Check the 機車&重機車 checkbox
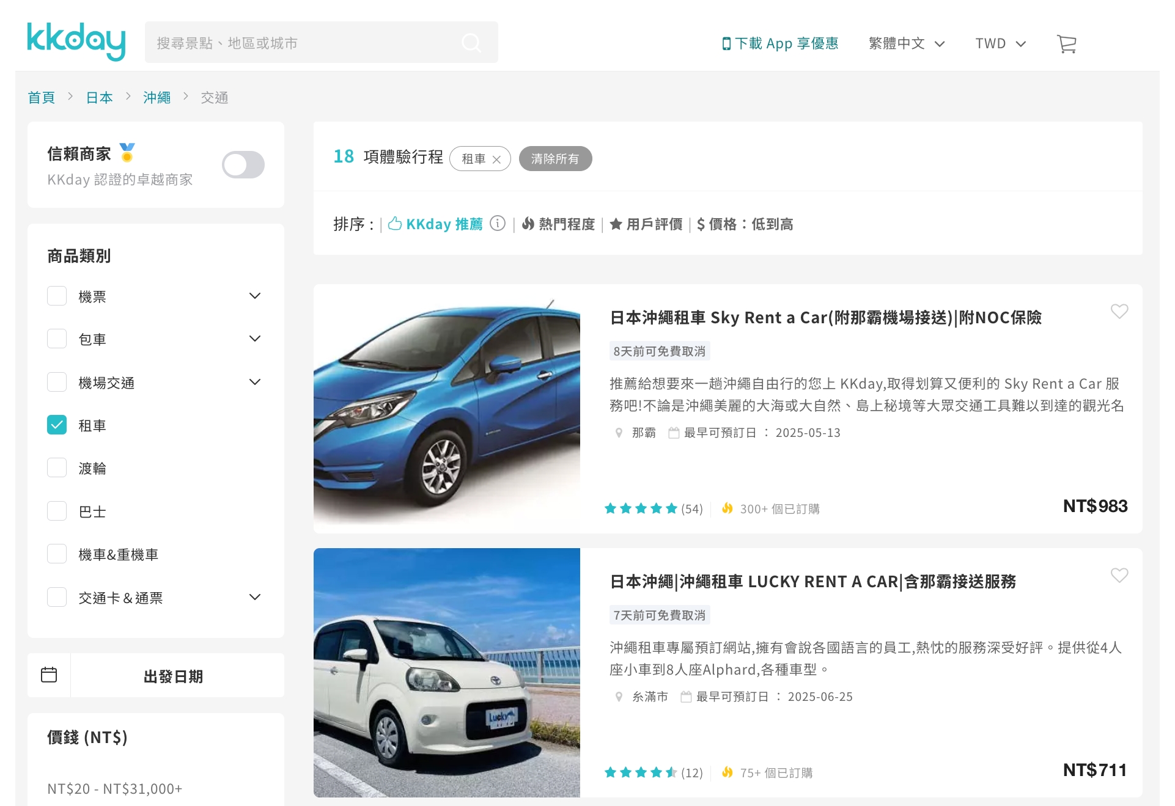The height and width of the screenshot is (806, 1175). pos(57,554)
